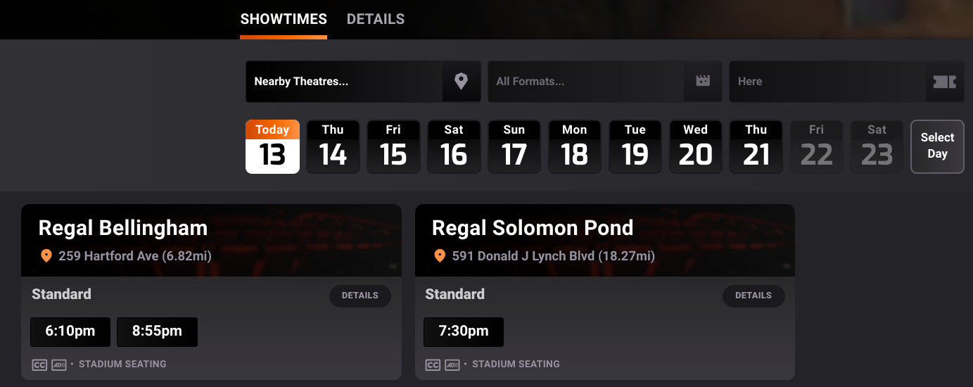This screenshot has height=387, width=973.
Task: Click the map pin next to 591 Donald J Lynch Blvd
Action: (440, 256)
